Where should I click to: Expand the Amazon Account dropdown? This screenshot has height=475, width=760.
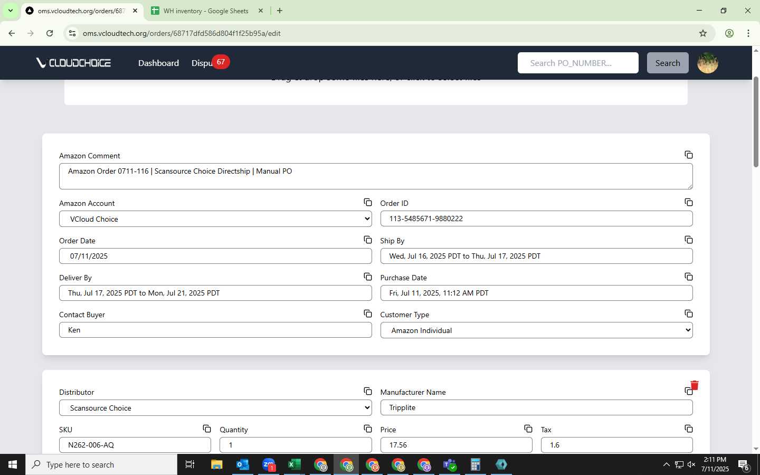tap(215, 219)
